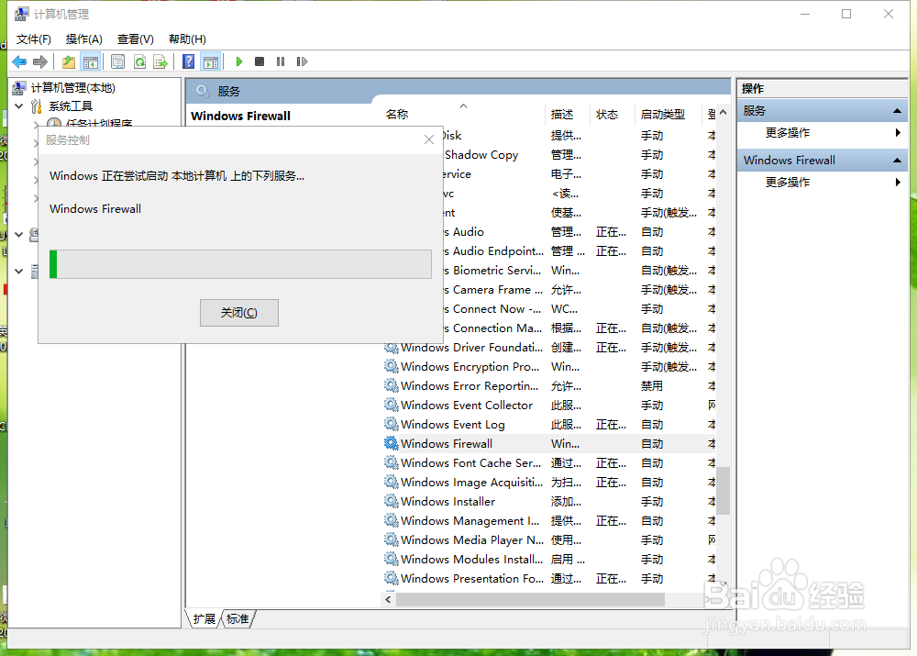Toggle the Show/Hide Console Tree icon
The width and height of the screenshot is (917, 656).
(91, 61)
